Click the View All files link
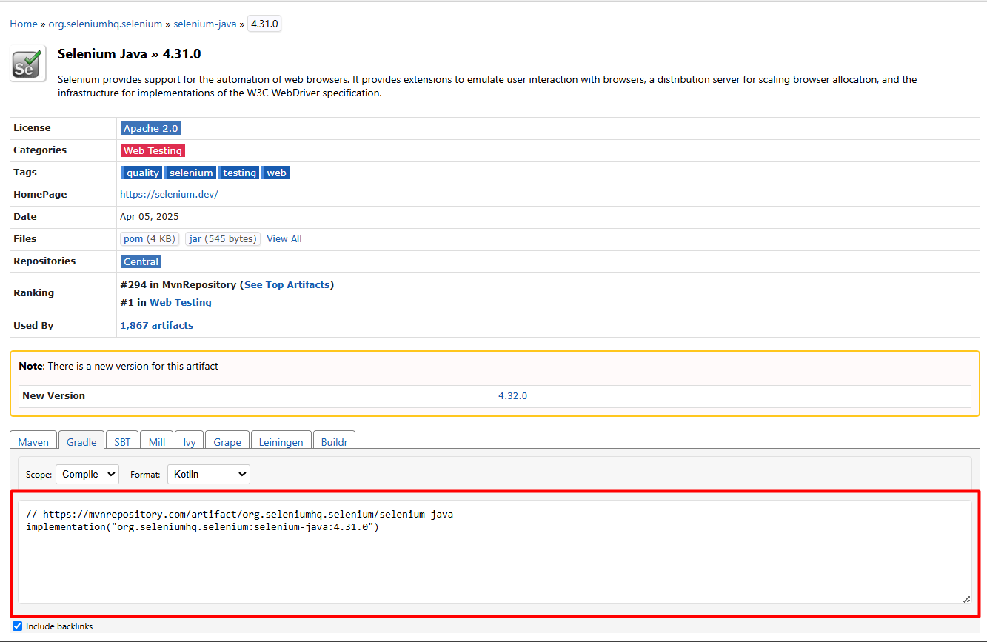 (284, 238)
